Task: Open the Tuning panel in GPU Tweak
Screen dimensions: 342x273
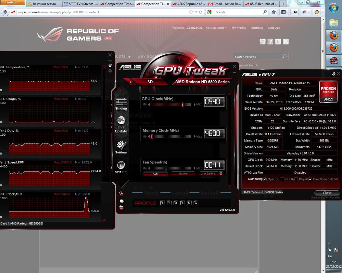Action: pos(121,104)
